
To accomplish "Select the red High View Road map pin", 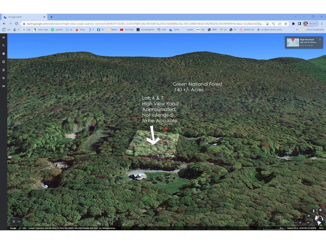I will 166,129.
